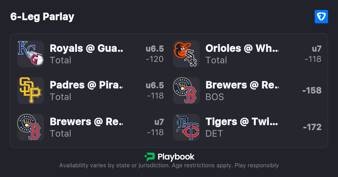Screen dimensions: 338x177
Task: Click the Tigers and Twins team logos
Action: click(186, 127)
